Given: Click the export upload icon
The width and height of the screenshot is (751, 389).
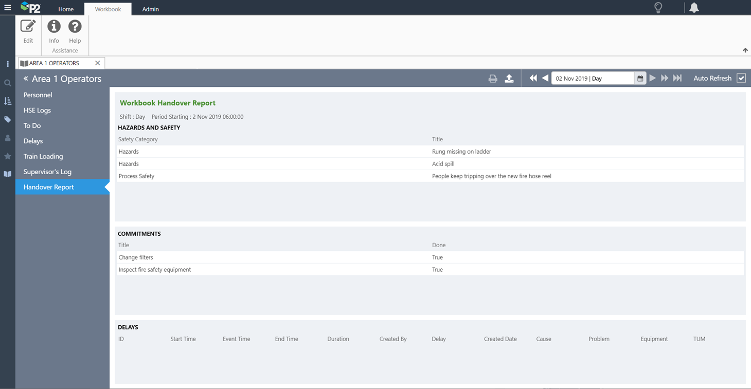Looking at the screenshot, I should pyautogui.click(x=509, y=79).
